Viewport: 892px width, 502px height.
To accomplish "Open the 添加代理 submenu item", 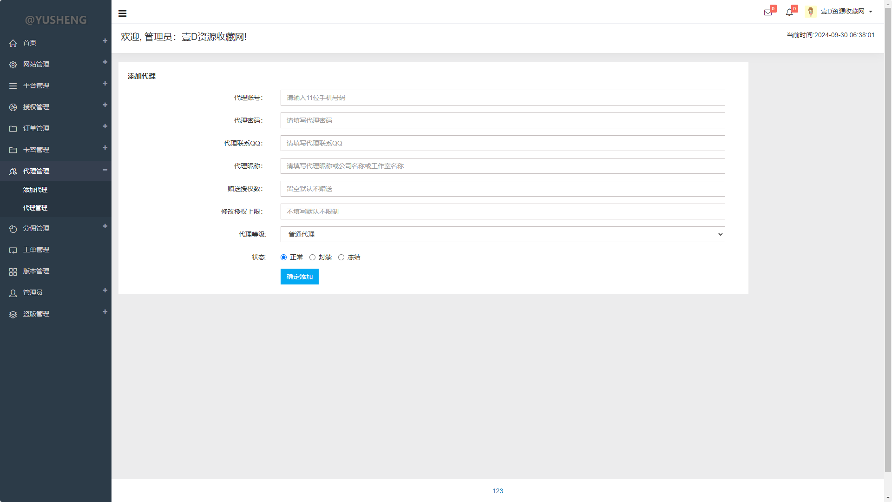I will (x=35, y=190).
